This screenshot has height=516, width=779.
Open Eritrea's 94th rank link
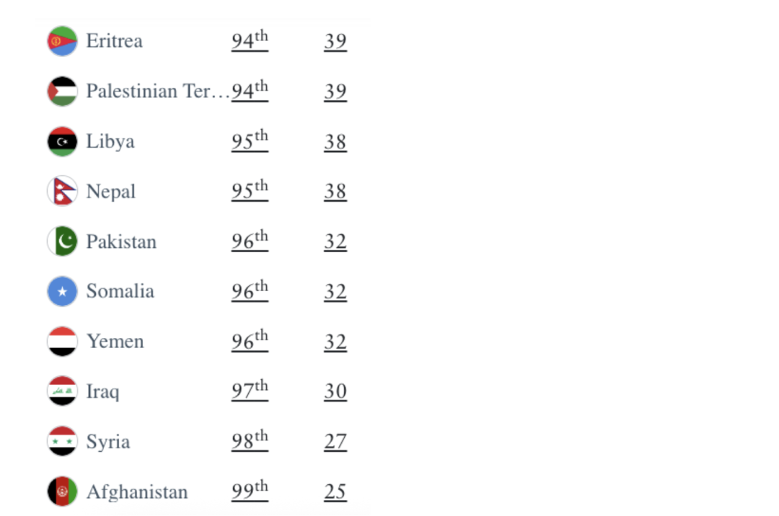[x=250, y=40]
